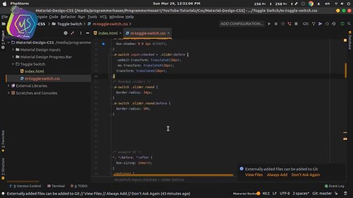Image resolution: width=353 pixels, height=198 pixels.
Task: Run the current configuration (play icon)
Action: [x=269, y=24]
